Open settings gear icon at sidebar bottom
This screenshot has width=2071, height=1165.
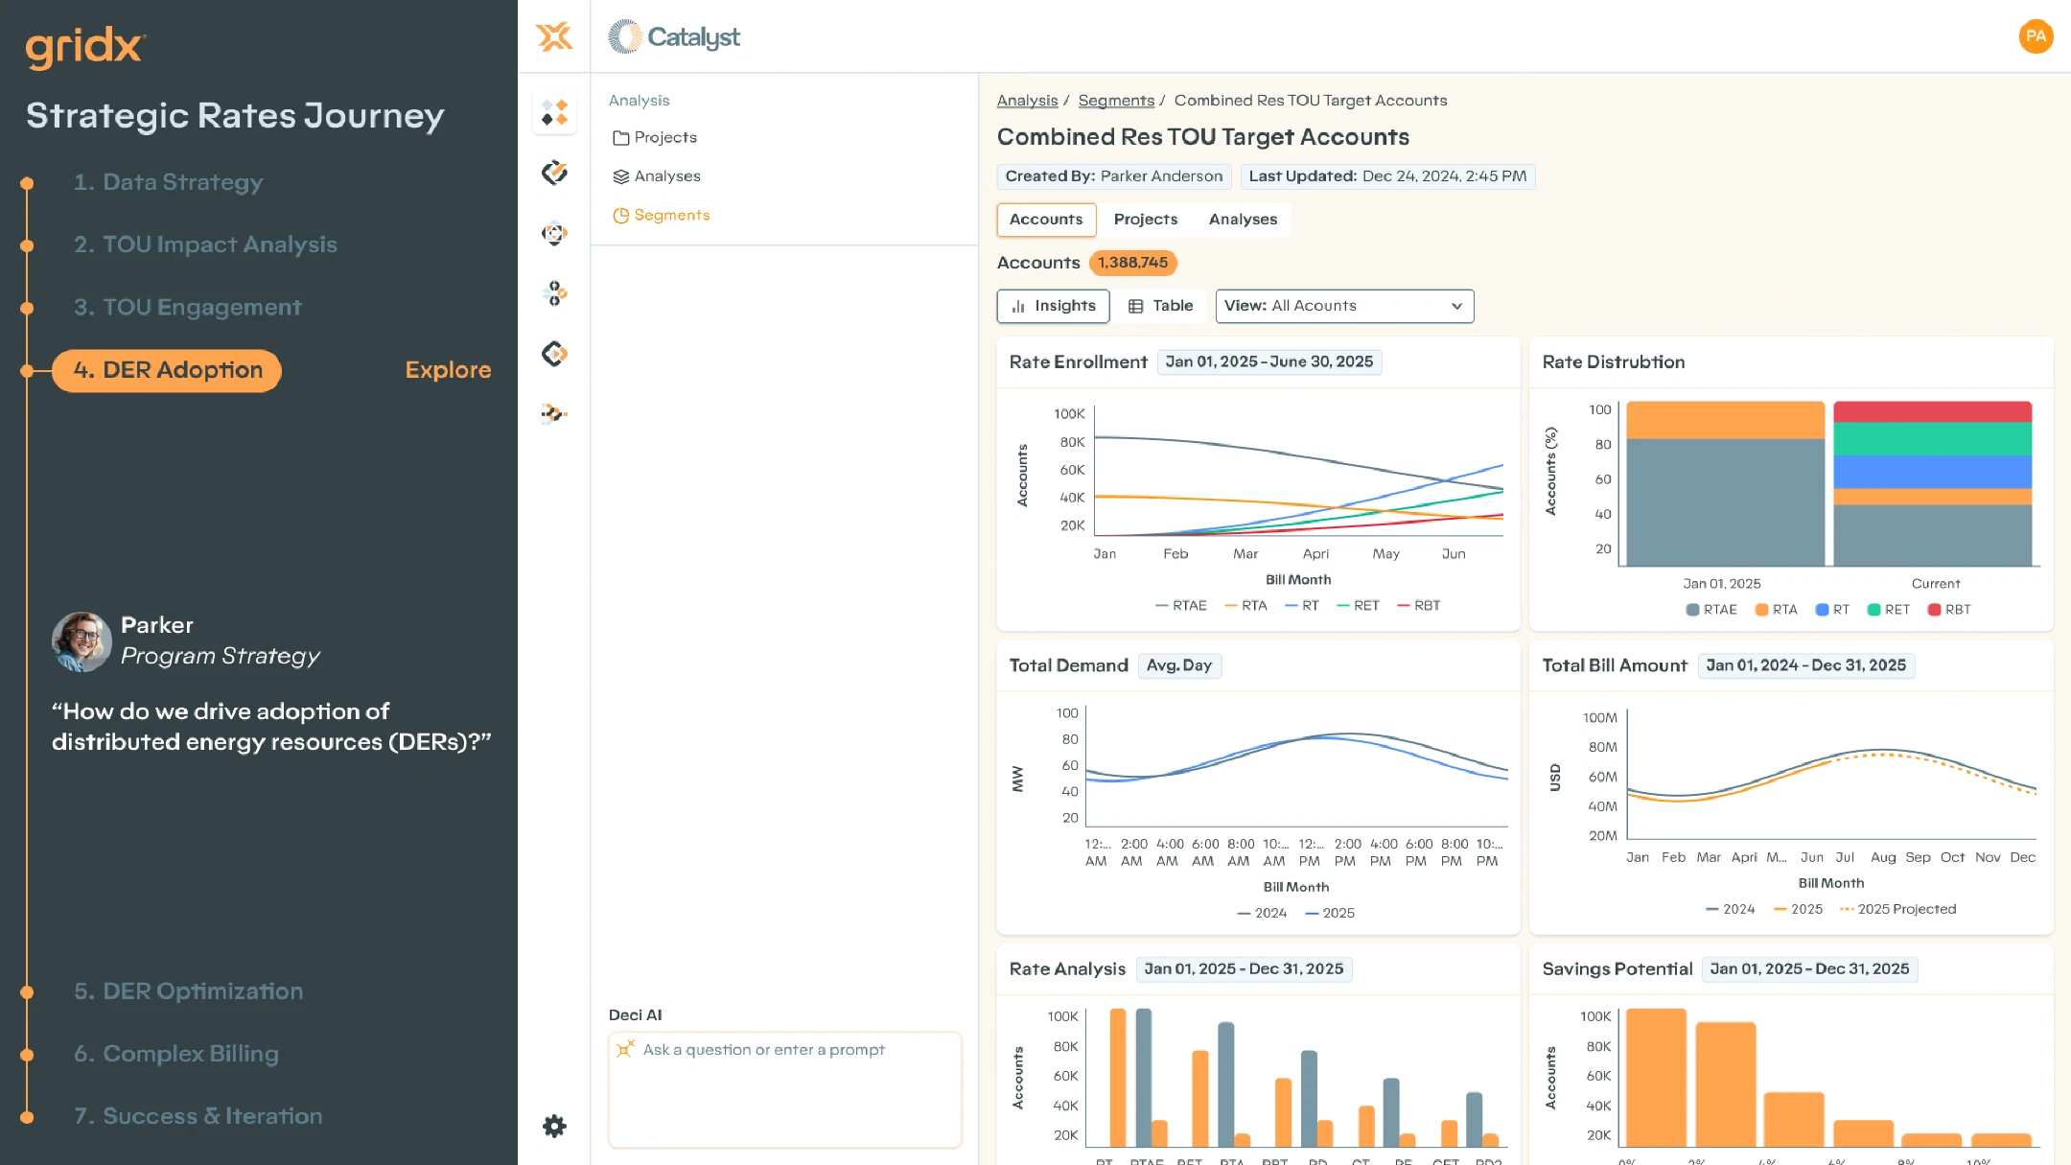point(554,1126)
